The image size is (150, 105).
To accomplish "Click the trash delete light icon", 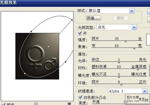I will point(69,104).
